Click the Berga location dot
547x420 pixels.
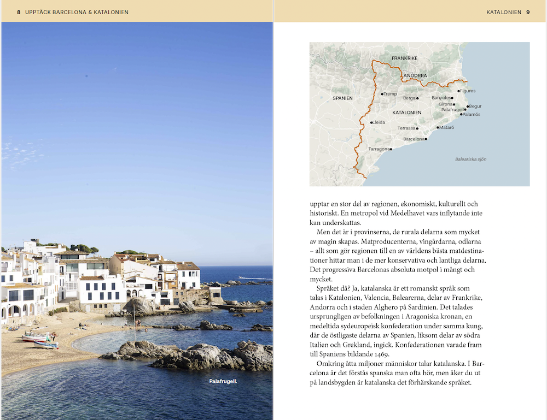pyautogui.click(x=417, y=98)
